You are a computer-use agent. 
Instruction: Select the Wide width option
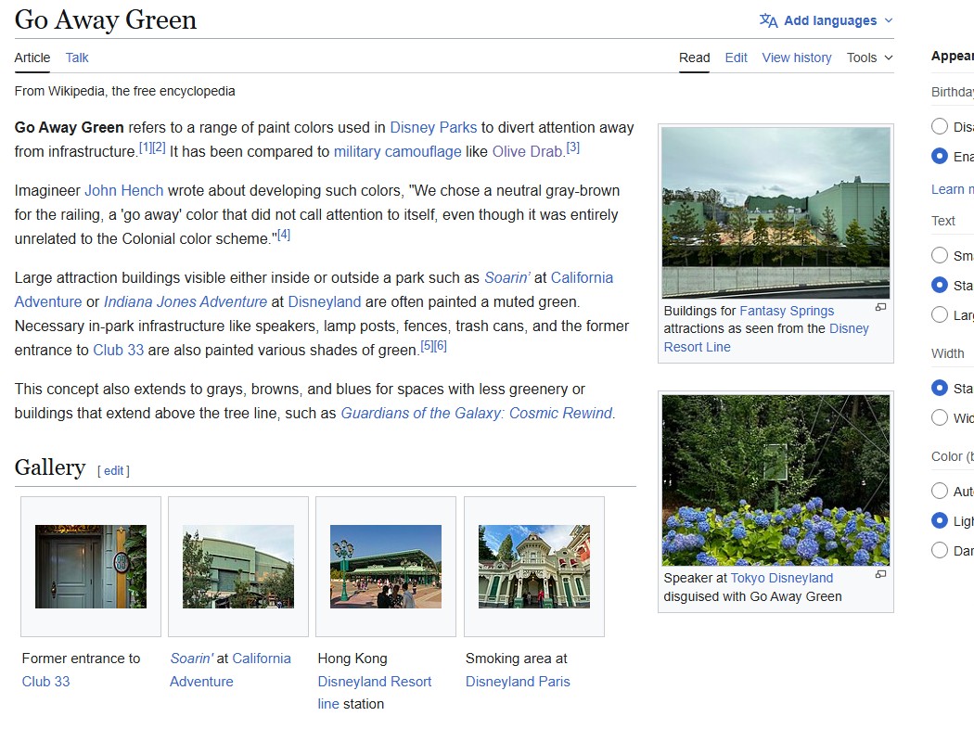[x=940, y=418]
